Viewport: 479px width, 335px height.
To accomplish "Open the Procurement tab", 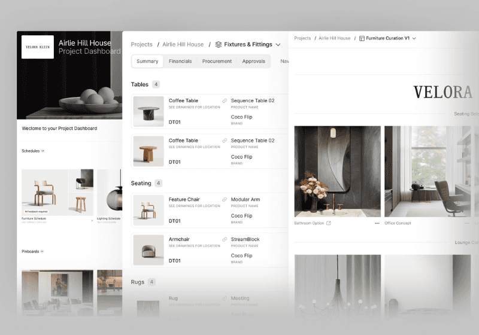I will pyautogui.click(x=217, y=62).
